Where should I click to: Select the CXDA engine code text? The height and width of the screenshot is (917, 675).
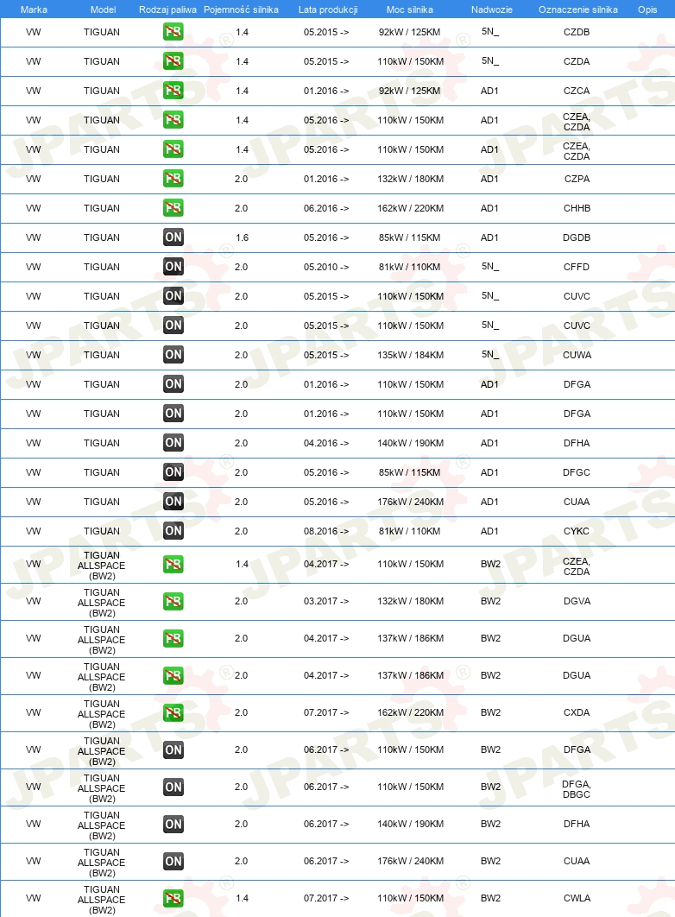[x=577, y=712]
